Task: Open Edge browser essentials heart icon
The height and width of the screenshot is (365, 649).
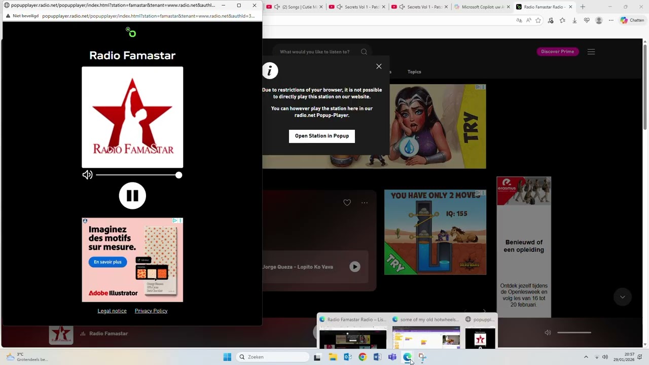Action: coord(587,20)
